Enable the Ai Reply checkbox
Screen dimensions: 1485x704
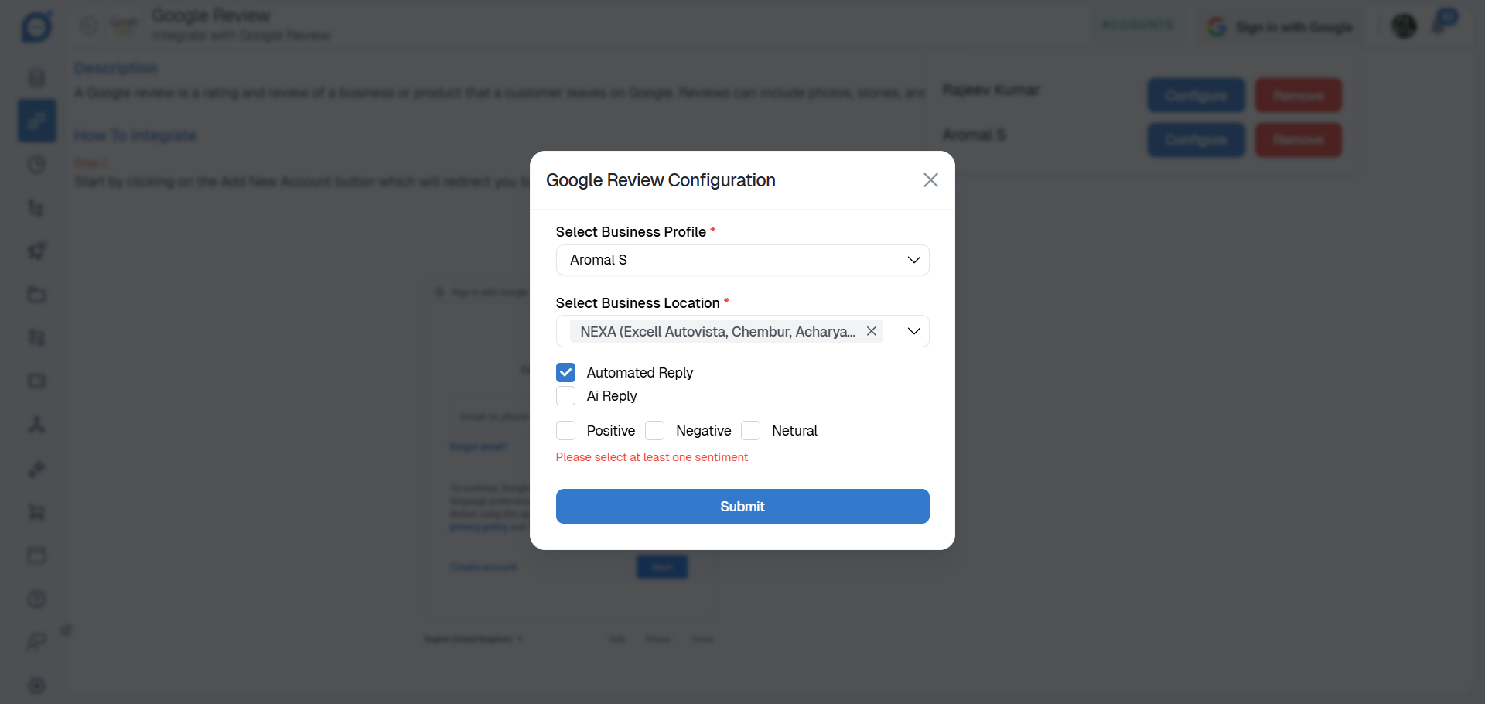pyautogui.click(x=566, y=396)
